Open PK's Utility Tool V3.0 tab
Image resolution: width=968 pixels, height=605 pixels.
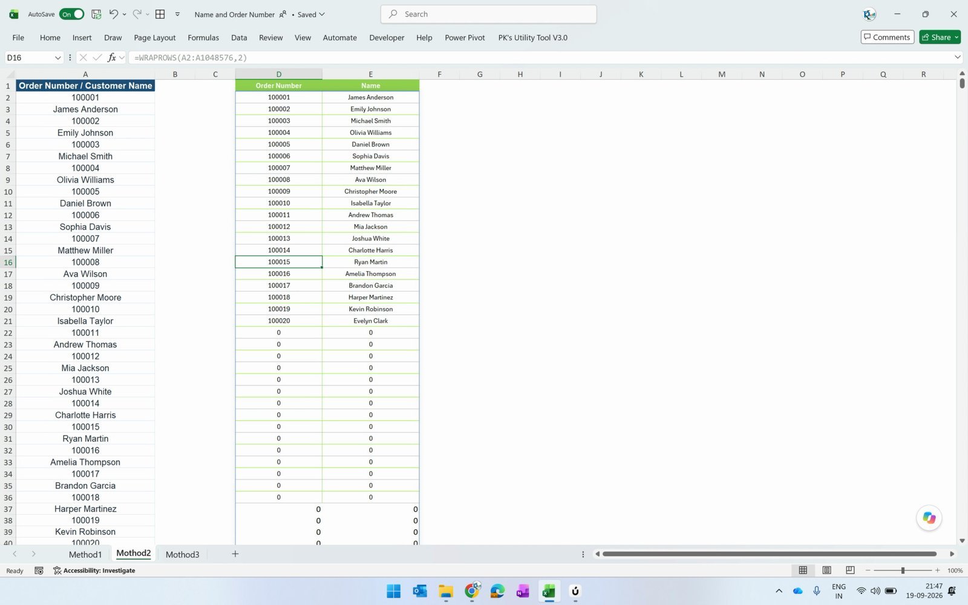tap(533, 38)
